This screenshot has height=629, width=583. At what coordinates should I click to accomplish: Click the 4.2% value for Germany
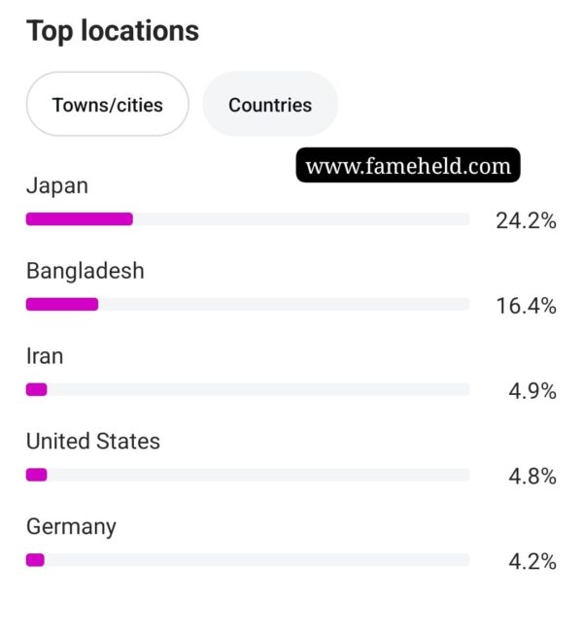click(532, 561)
